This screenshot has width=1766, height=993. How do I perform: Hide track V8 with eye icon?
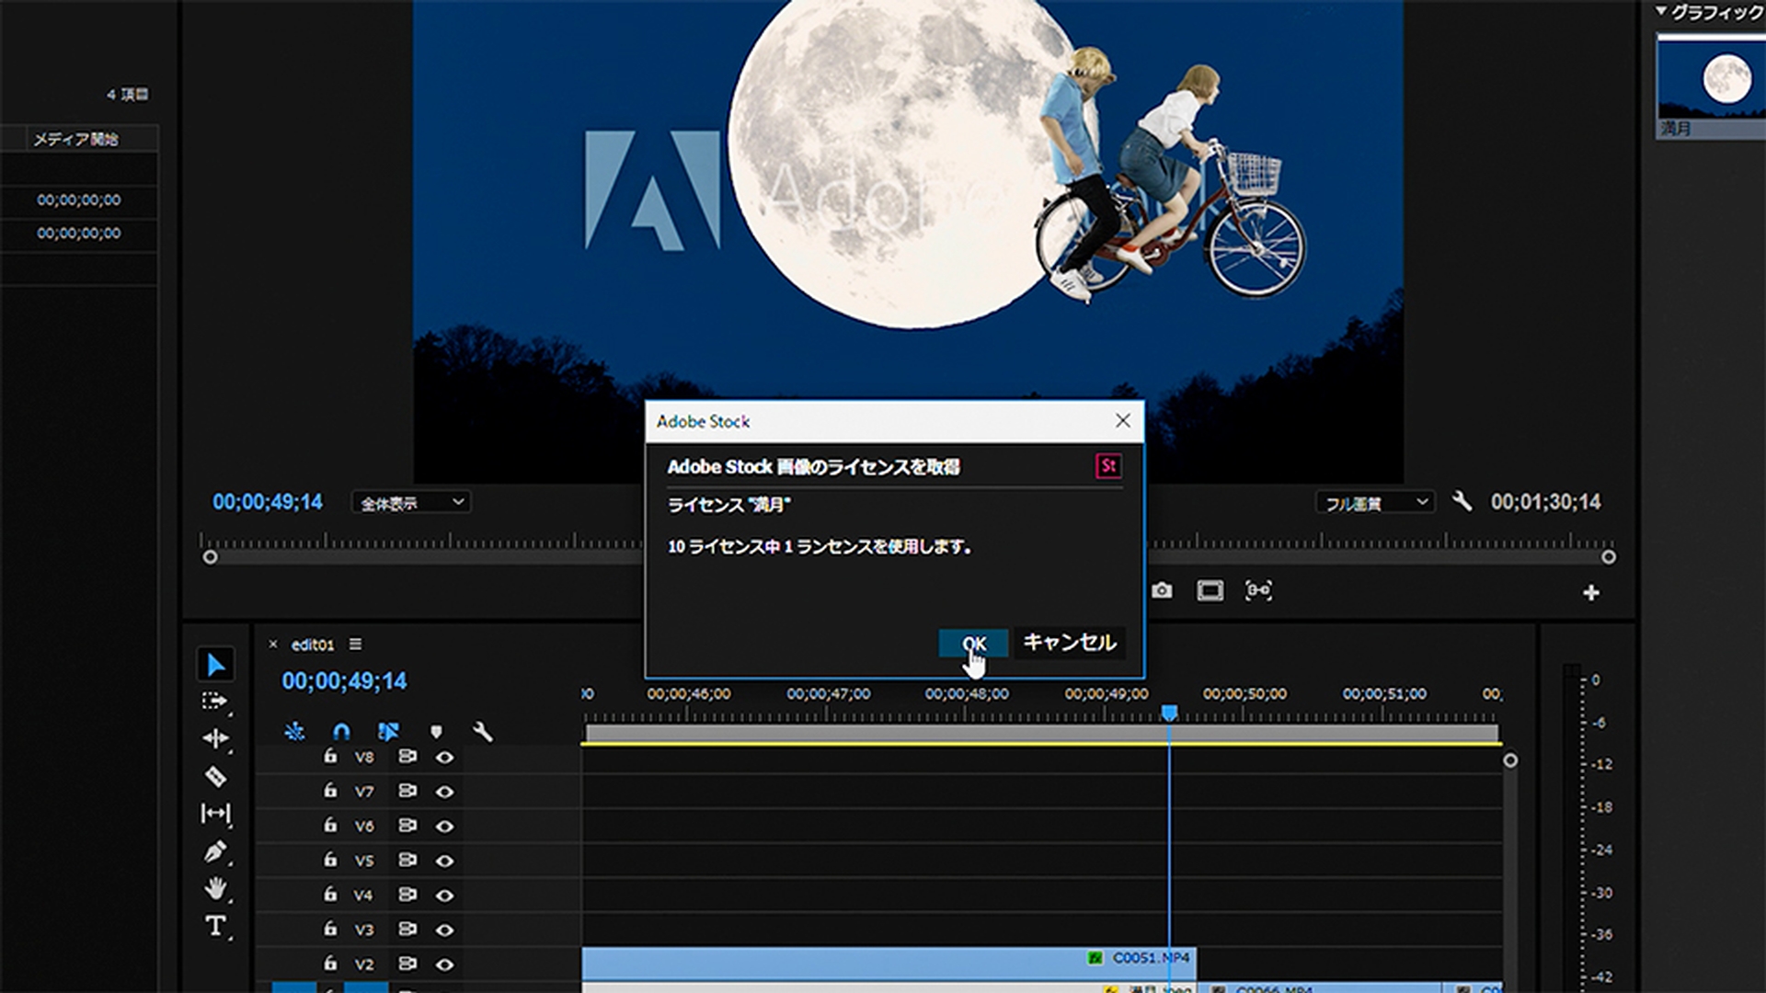pos(444,758)
